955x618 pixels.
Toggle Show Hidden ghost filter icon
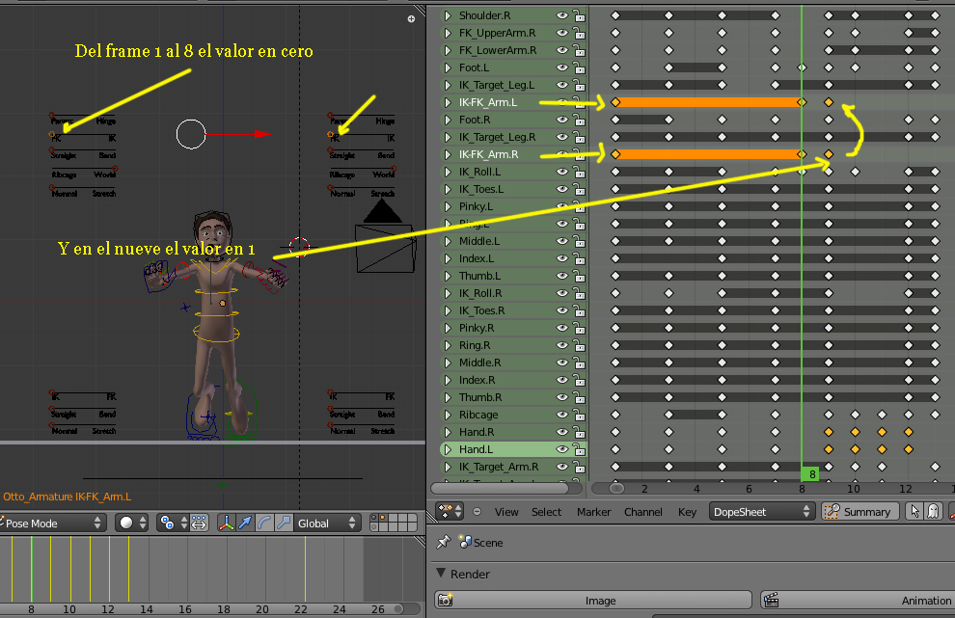coord(933,511)
